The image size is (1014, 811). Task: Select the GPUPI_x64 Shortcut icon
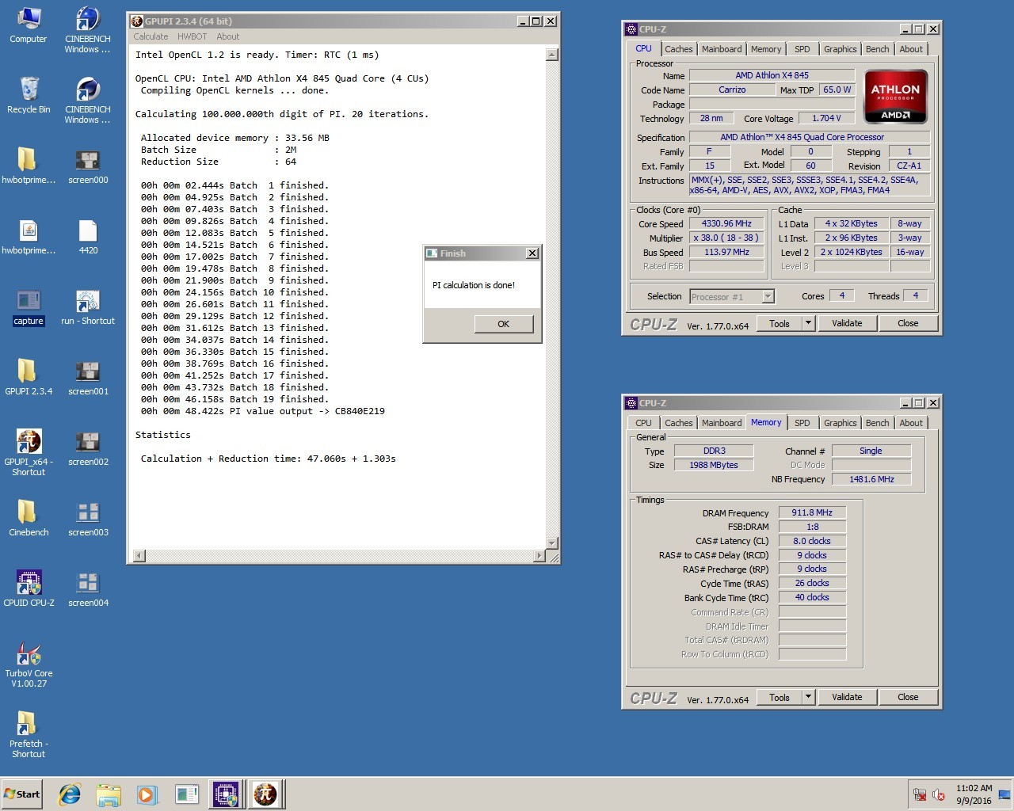tap(29, 452)
